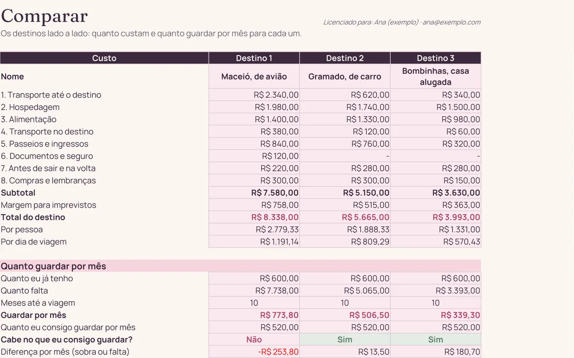Viewport: 574px width, 358px height.
Task: Select the Destino 2 column header
Action: (x=345, y=58)
